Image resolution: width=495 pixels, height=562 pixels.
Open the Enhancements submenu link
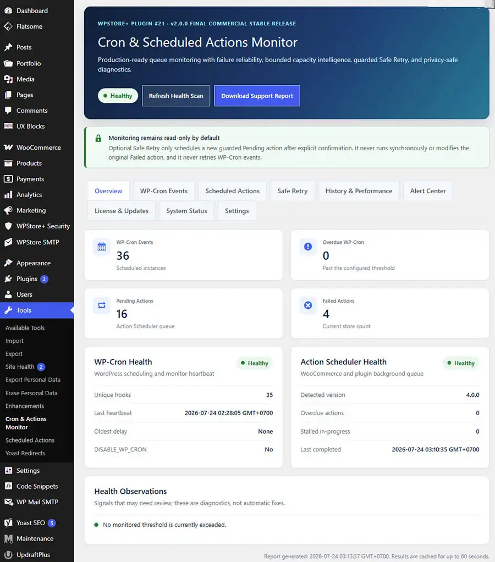pyautogui.click(x=25, y=406)
